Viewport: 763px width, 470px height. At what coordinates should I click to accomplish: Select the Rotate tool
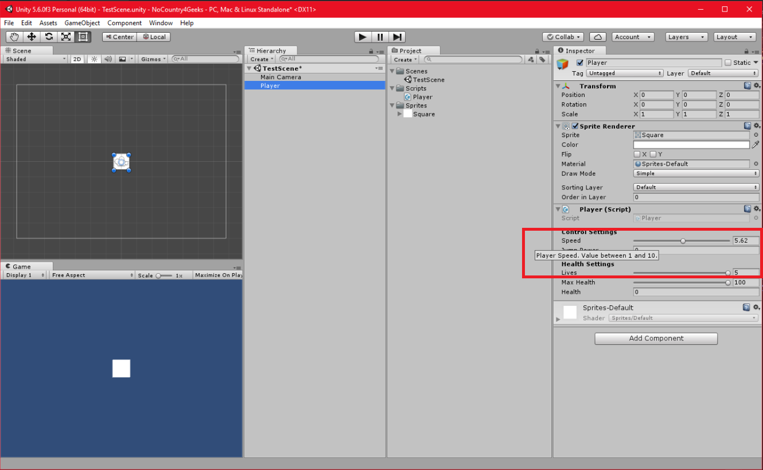[49, 37]
